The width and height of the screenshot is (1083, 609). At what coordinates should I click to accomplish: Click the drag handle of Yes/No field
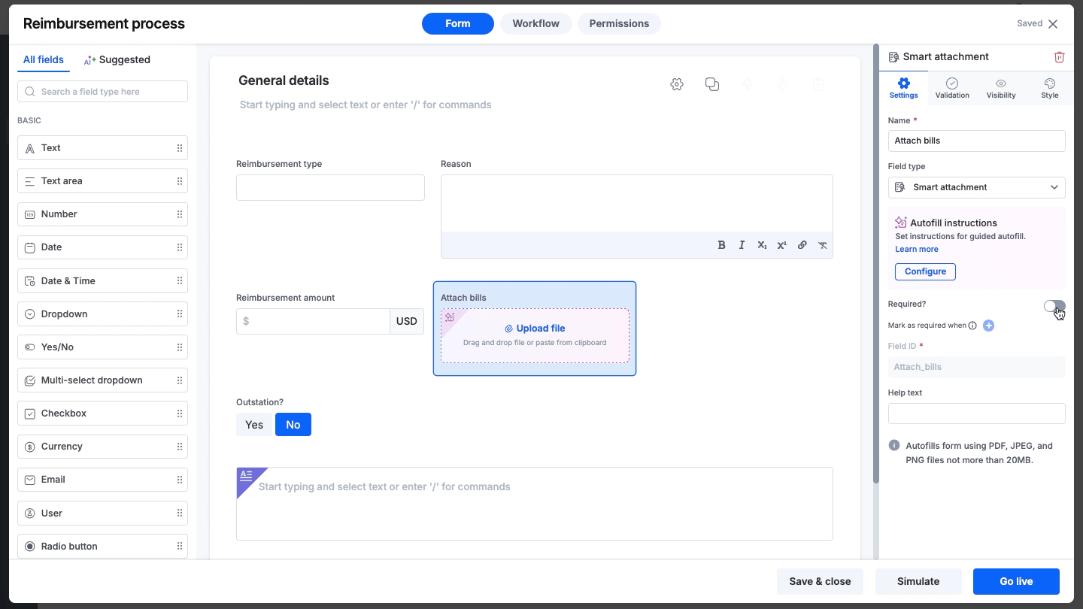(180, 347)
